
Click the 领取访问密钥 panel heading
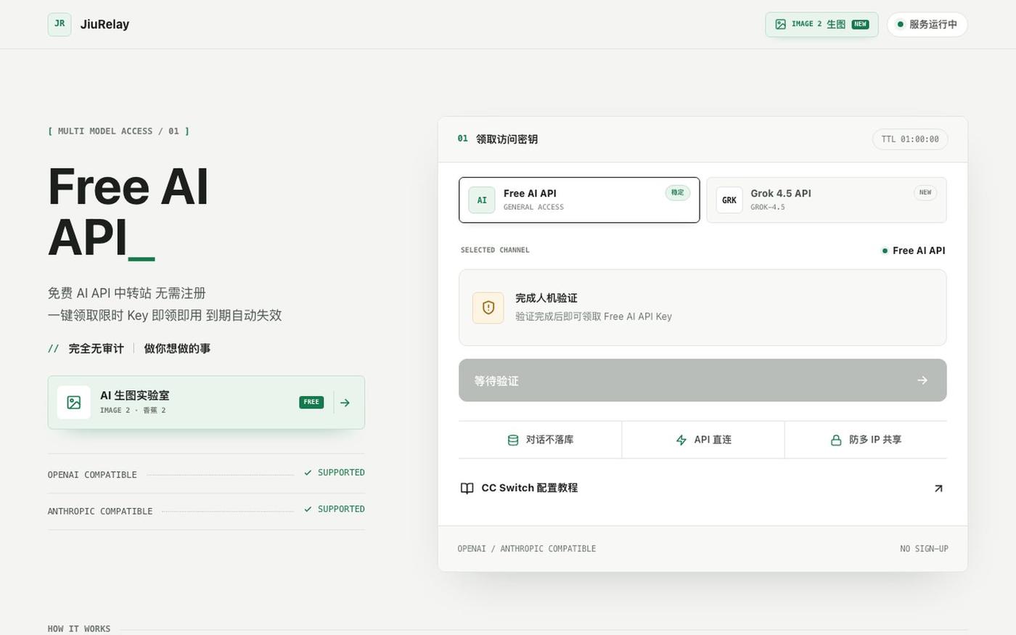point(507,139)
